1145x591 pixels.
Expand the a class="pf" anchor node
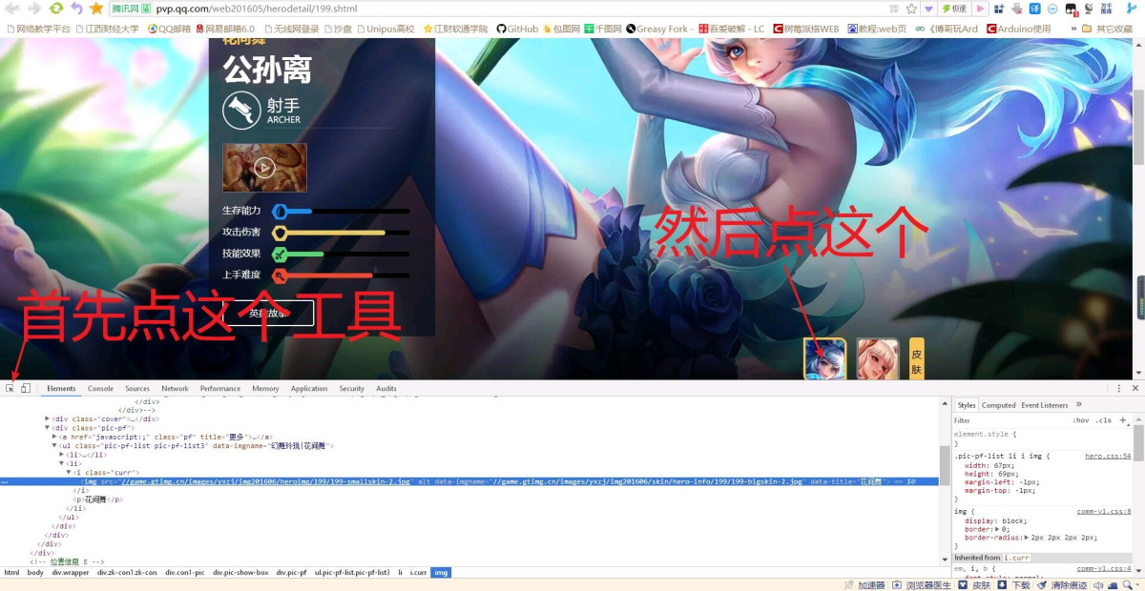(54, 437)
